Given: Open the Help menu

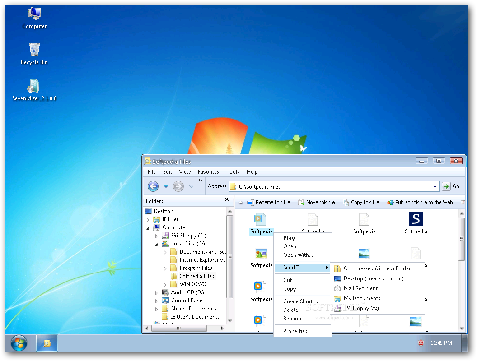Looking at the screenshot, I should [x=252, y=172].
